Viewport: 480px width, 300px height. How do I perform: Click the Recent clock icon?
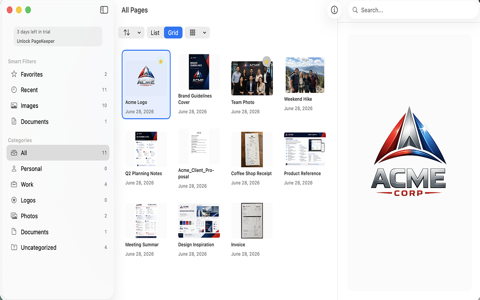pos(14,90)
